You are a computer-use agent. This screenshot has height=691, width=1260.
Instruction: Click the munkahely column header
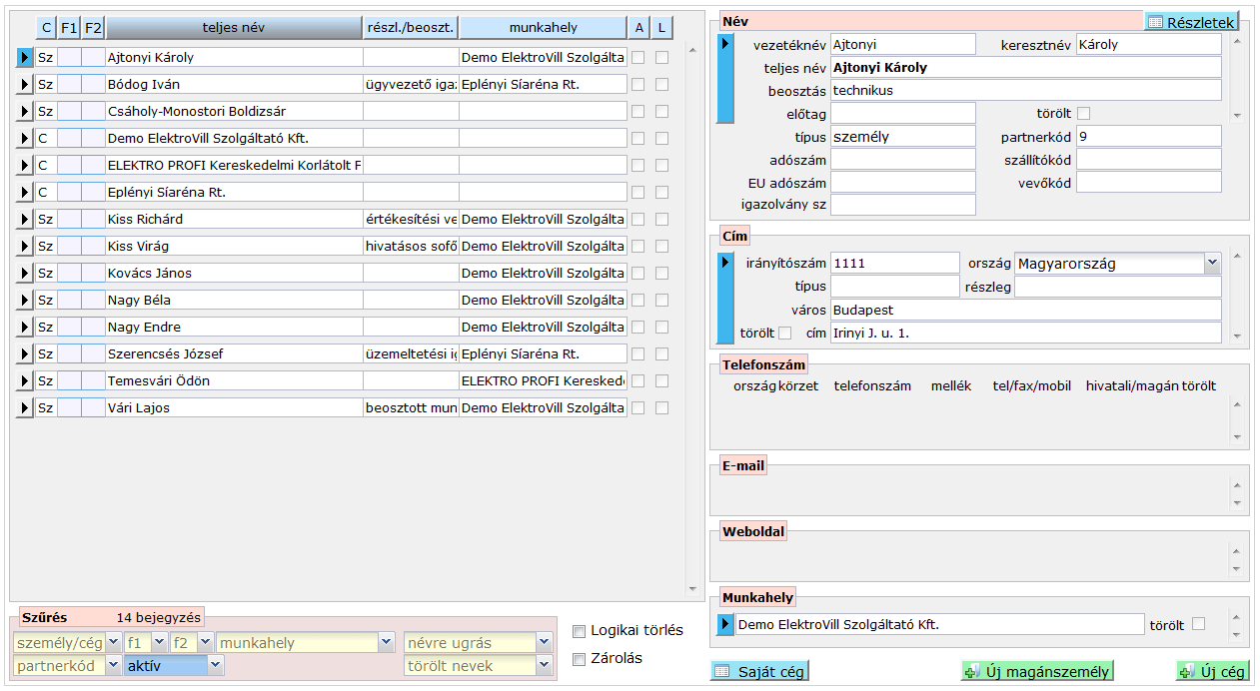(543, 28)
